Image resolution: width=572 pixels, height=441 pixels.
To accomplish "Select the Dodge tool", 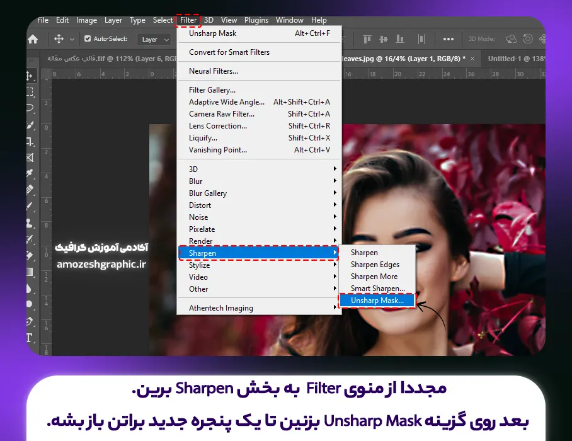I will [30, 304].
